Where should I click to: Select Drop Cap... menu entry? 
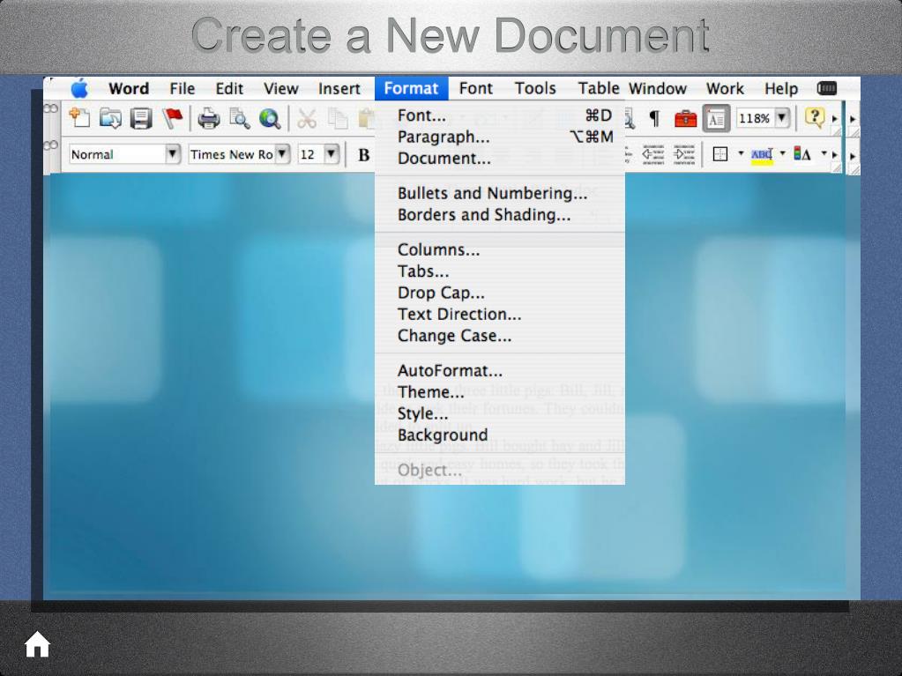pyautogui.click(x=500, y=293)
